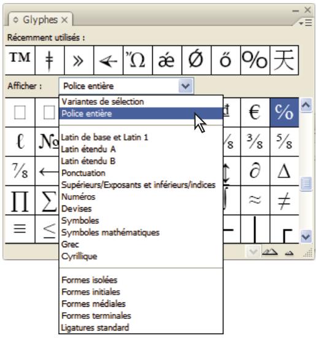Select the euro sign glyph
316x338 pixels.
(x=255, y=112)
